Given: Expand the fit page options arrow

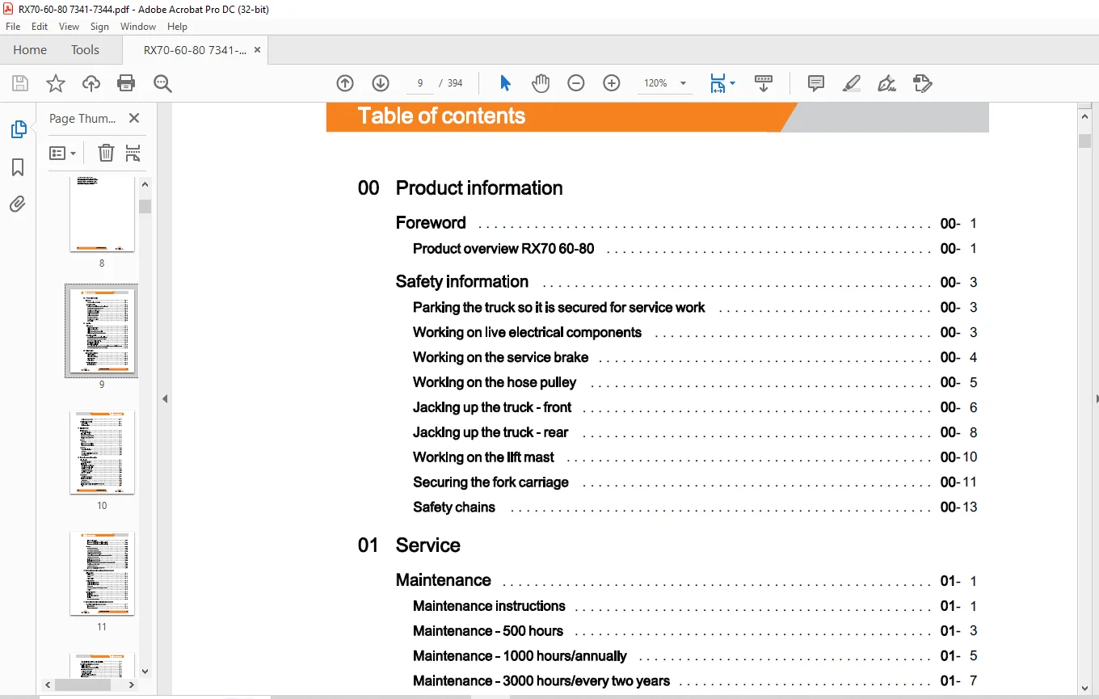Looking at the screenshot, I should (732, 83).
